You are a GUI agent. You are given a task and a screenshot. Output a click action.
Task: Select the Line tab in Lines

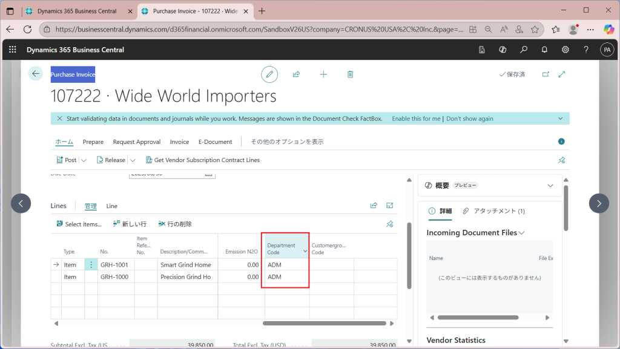click(112, 206)
